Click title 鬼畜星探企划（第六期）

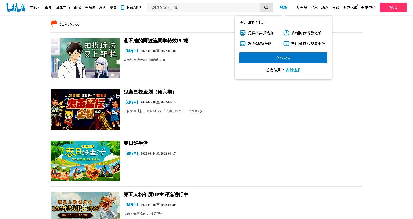tap(150, 92)
